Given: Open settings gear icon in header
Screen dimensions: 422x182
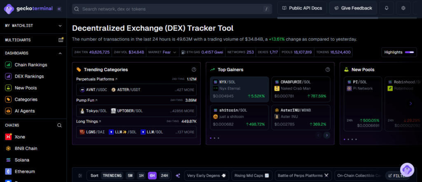Looking at the screenshot, I should click(403, 8).
